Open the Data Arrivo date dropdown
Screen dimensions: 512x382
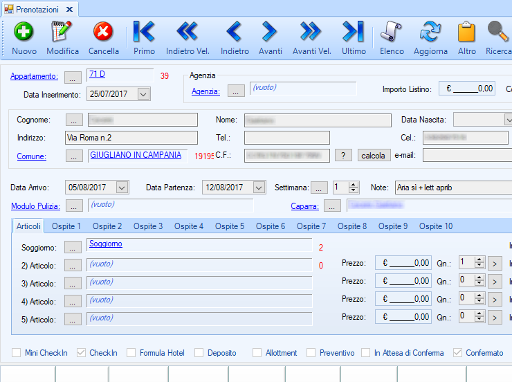pos(122,188)
